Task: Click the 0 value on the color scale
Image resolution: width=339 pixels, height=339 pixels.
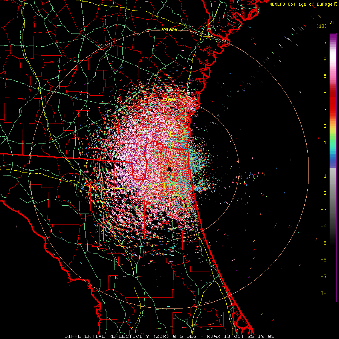Action: (x=325, y=160)
